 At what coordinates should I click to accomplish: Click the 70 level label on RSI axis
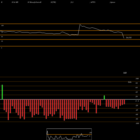click(2, 32)
